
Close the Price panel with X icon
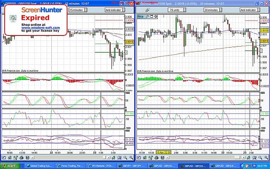click(x=156, y=16)
